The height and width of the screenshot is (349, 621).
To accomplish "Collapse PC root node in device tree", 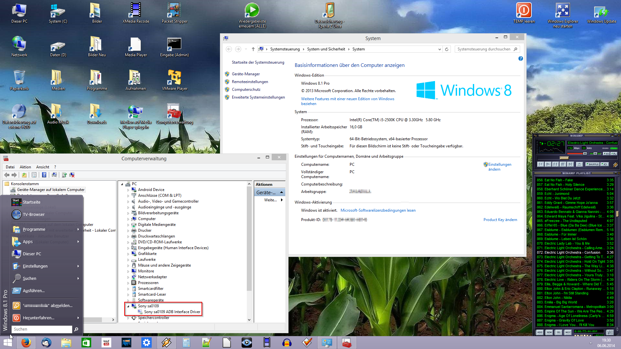I will (x=122, y=184).
